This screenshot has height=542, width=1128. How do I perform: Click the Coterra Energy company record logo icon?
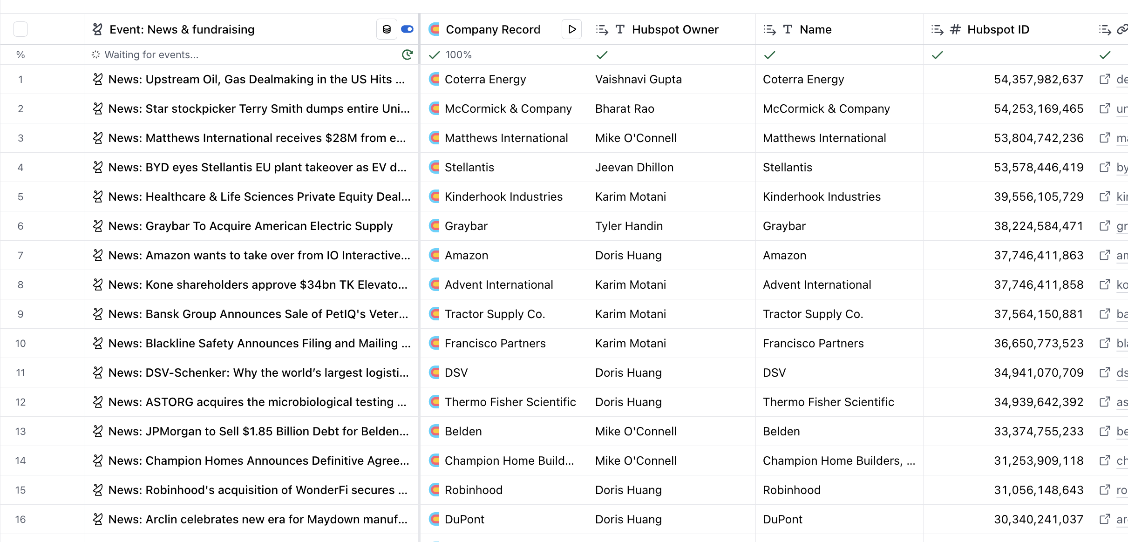435,79
